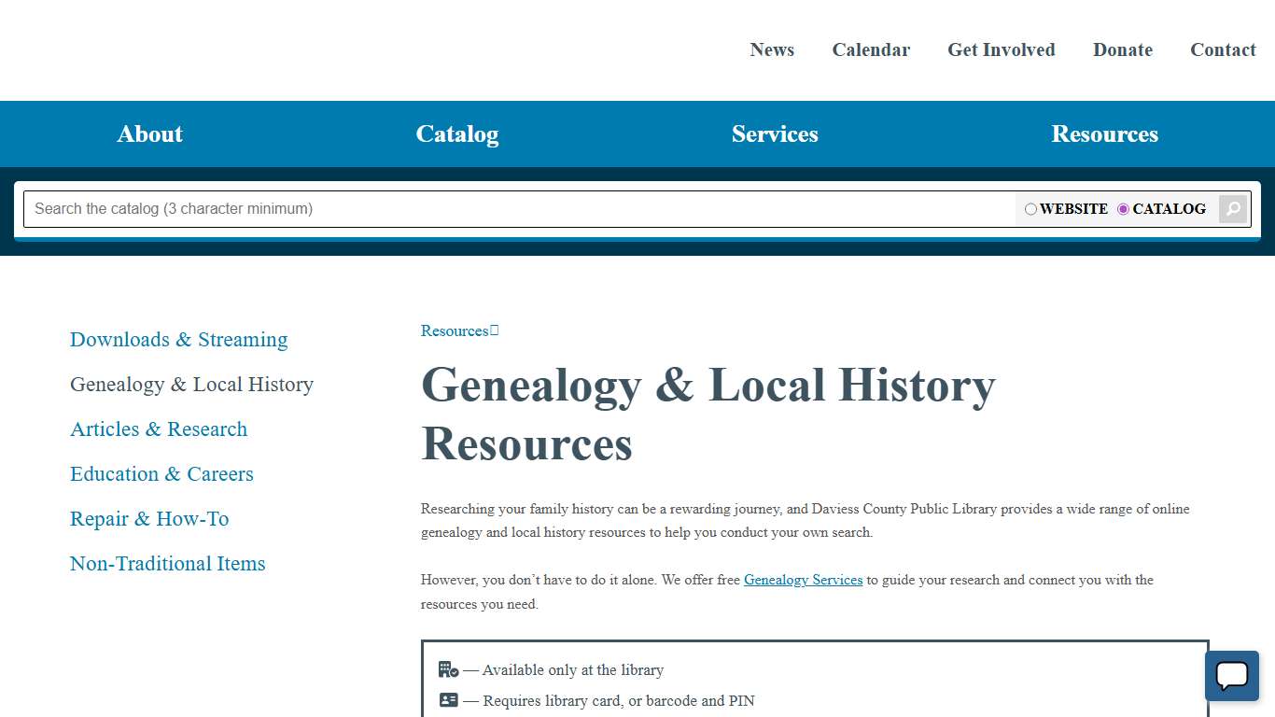The height and width of the screenshot is (717, 1275).
Task: Click the chat widget icon
Action: tap(1231, 676)
